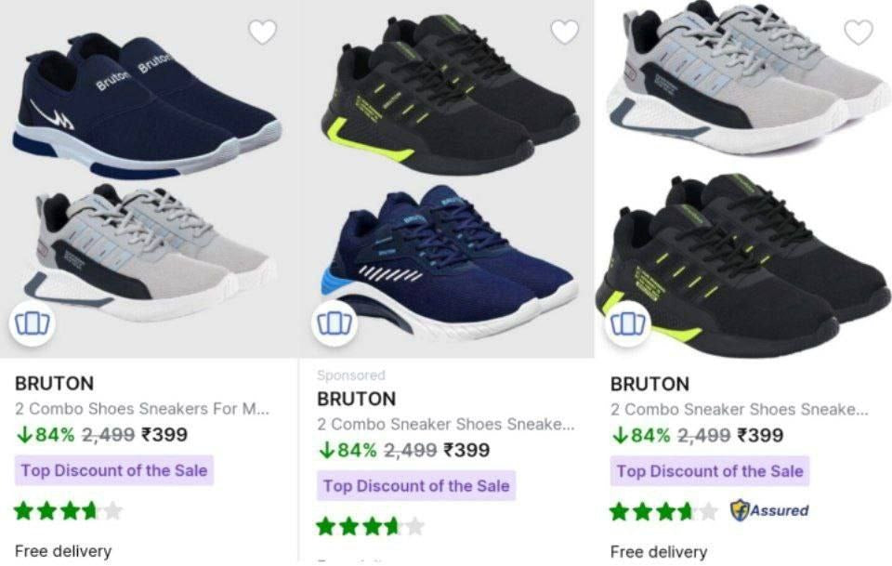Open sponsored "2 Combo Sneaker Shoes" title
892x566 pixels.
click(x=445, y=425)
